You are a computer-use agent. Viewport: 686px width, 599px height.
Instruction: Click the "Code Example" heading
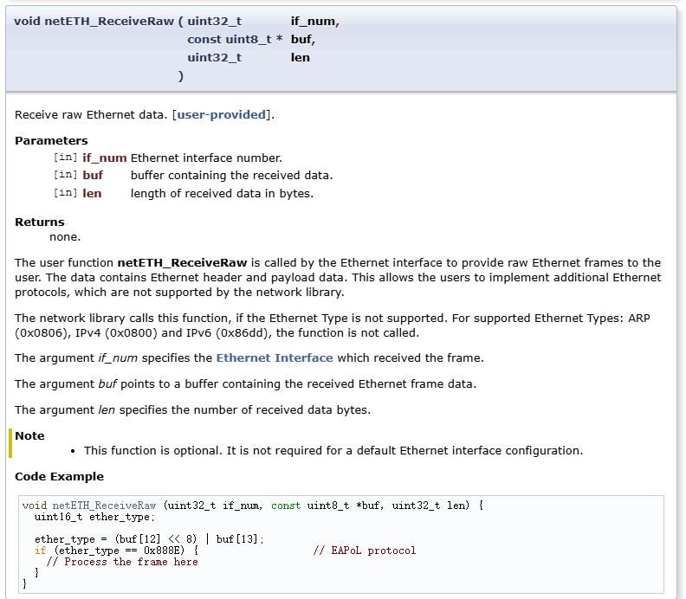pos(59,476)
